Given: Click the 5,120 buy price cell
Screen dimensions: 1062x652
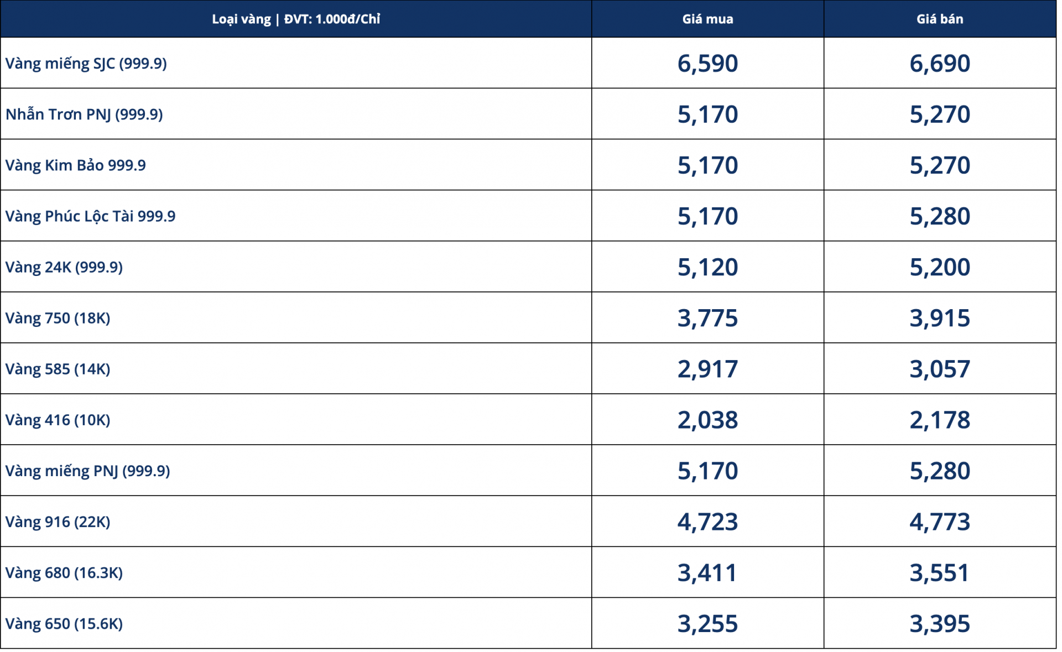Looking at the screenshot, I should (x=707, y=267).
